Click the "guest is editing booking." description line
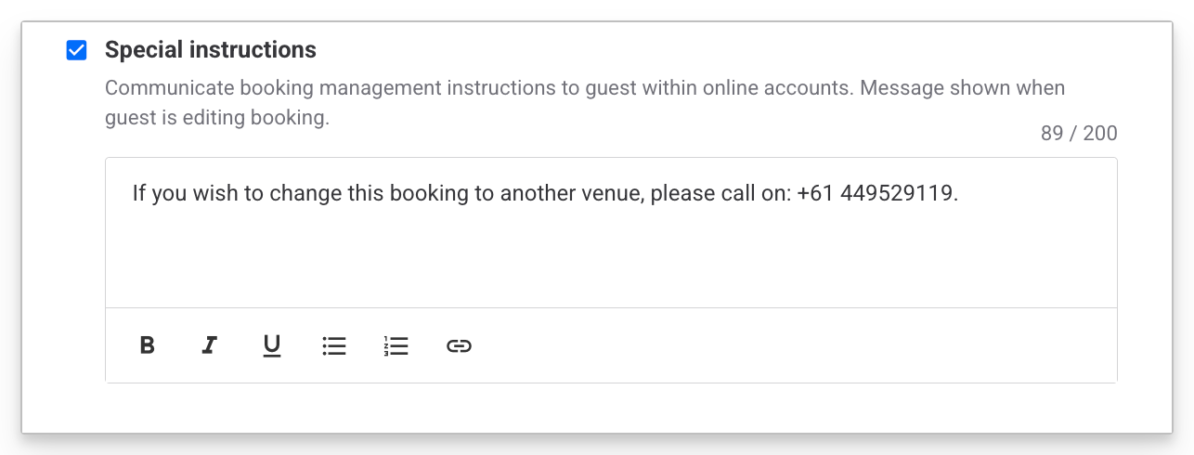1194x455 pixels. click(217, 119)
